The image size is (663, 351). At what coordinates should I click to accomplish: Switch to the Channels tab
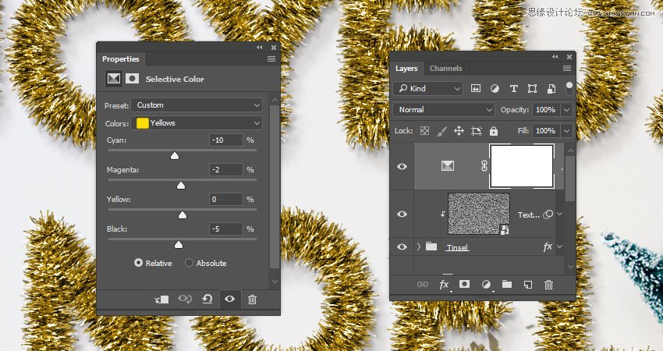[x=445, y=69]
